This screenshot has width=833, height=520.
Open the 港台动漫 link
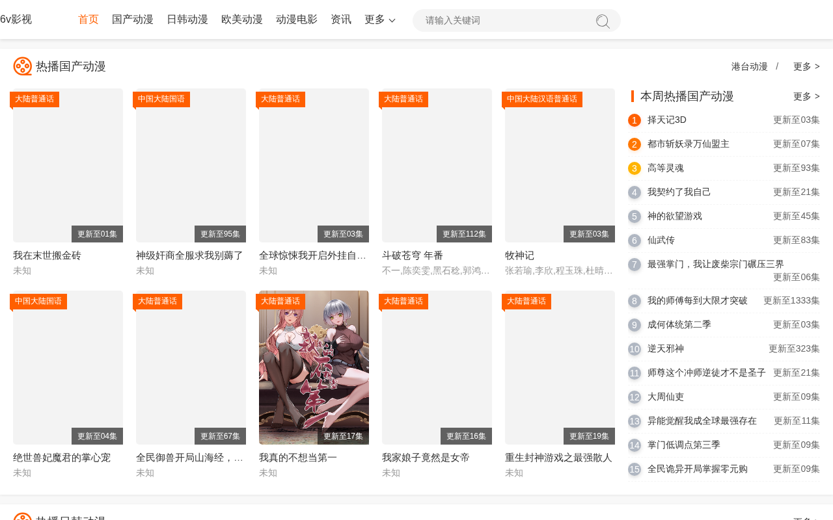(x=750, y=66)
